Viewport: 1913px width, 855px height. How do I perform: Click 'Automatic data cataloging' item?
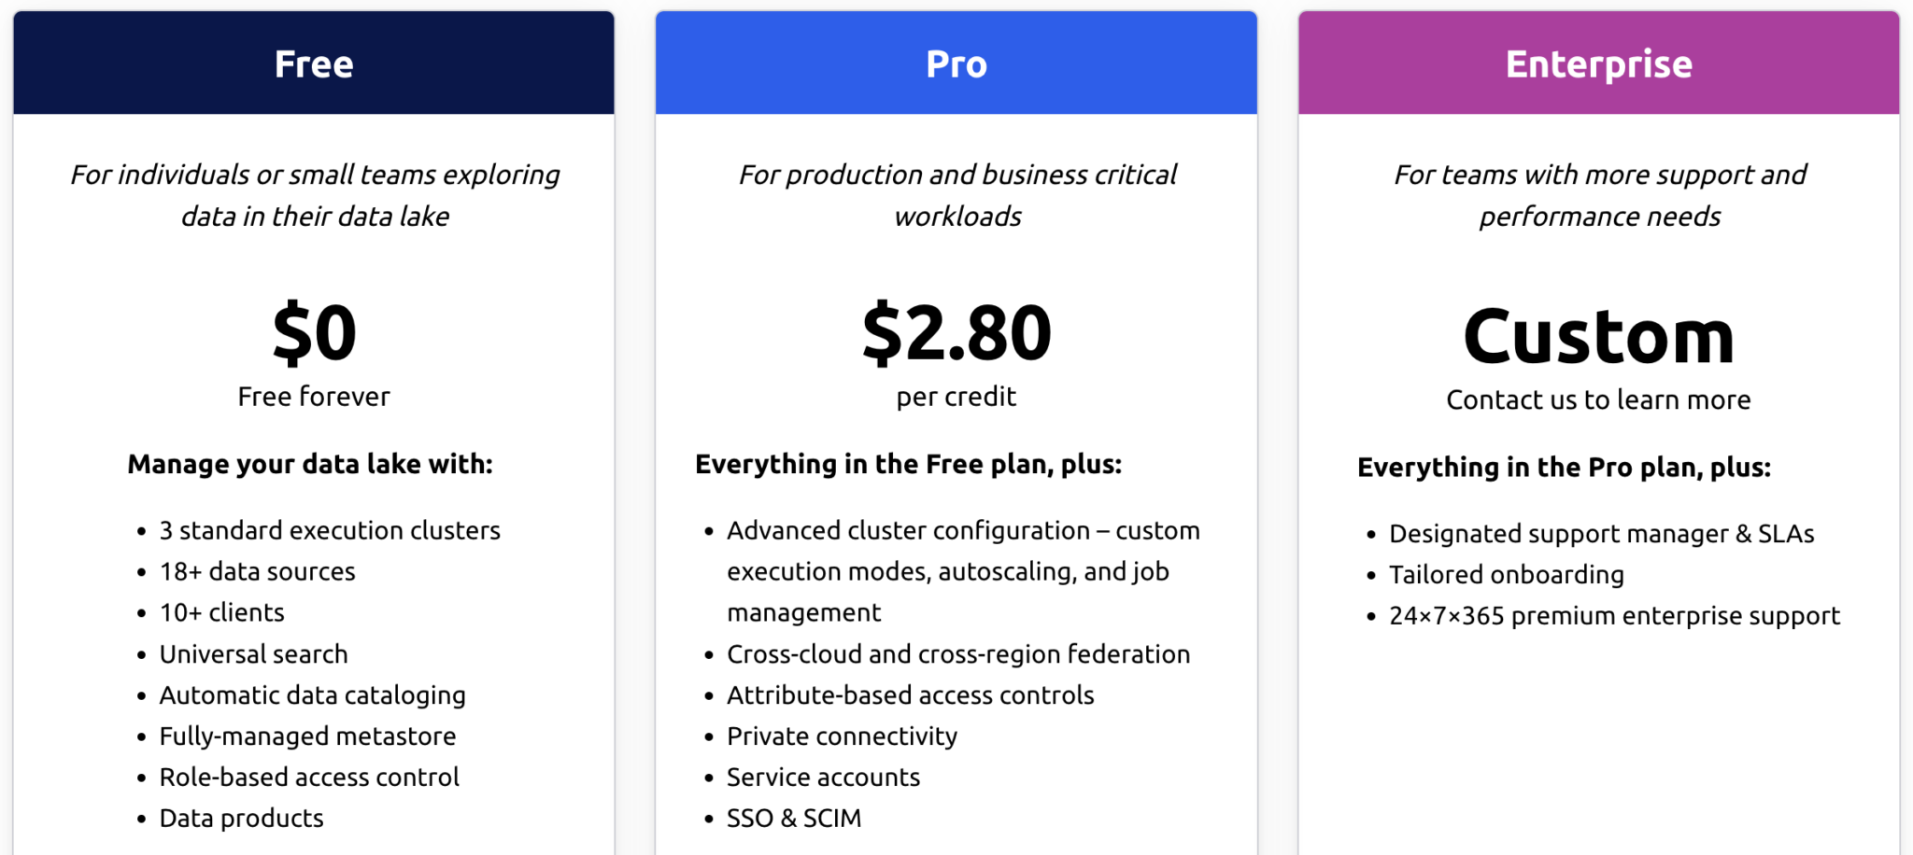312,695
